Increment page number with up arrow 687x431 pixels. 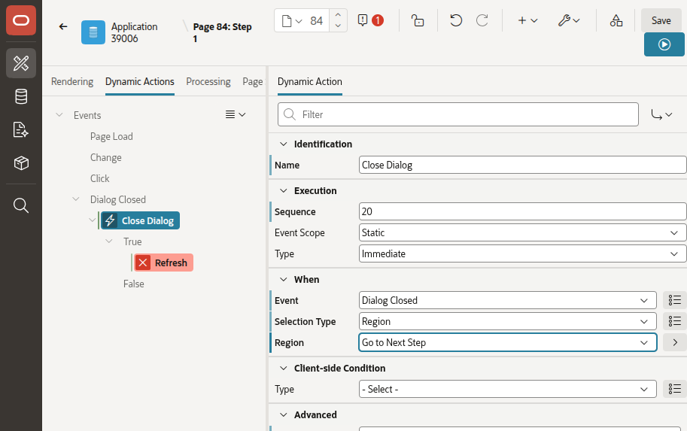[338, 14]
